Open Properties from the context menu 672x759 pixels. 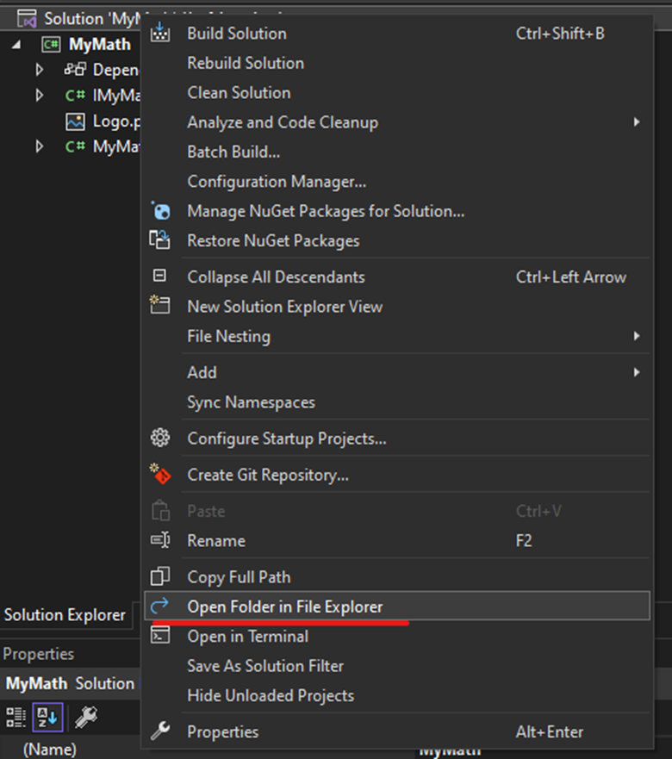tap(397, 732)
